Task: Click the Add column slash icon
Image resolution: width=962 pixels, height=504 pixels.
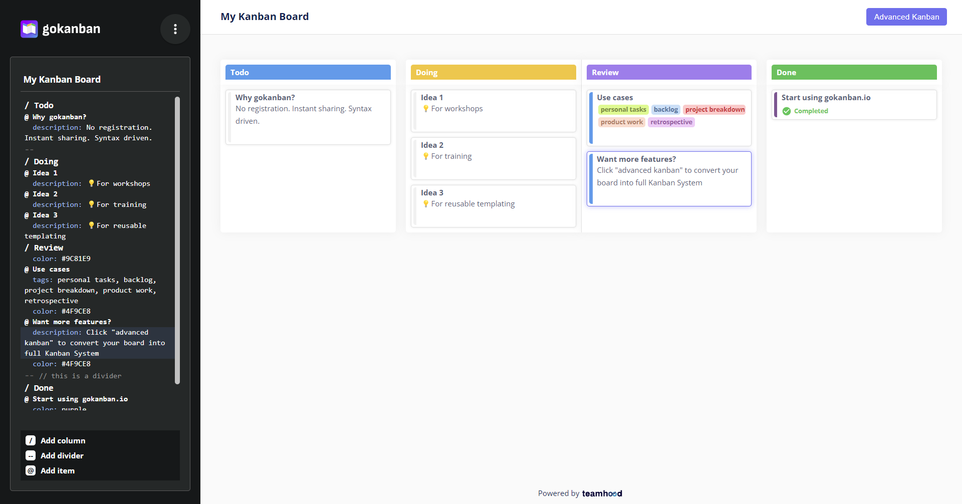Action: point(31,440)
